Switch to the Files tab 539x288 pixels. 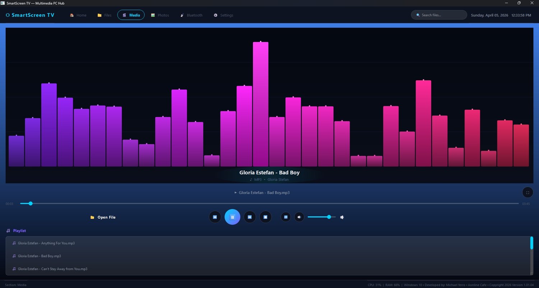coord(104,15)
